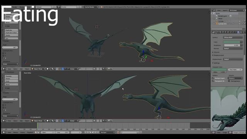247x139 pixels.
Task: Open All Scenes outliner filter dropdown
Action: pos(237,10)
